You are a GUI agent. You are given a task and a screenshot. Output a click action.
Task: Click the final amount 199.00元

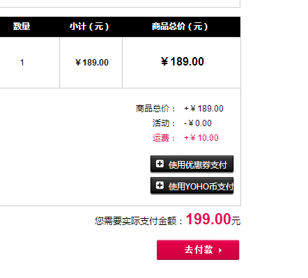[213, 219]
